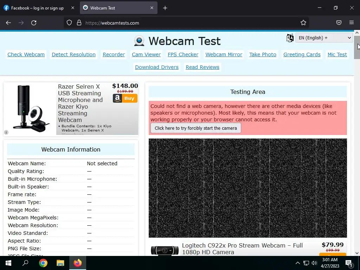Click the Firefox taskbar icon
This screenshot has height=270, width=360.
point(78,263)
